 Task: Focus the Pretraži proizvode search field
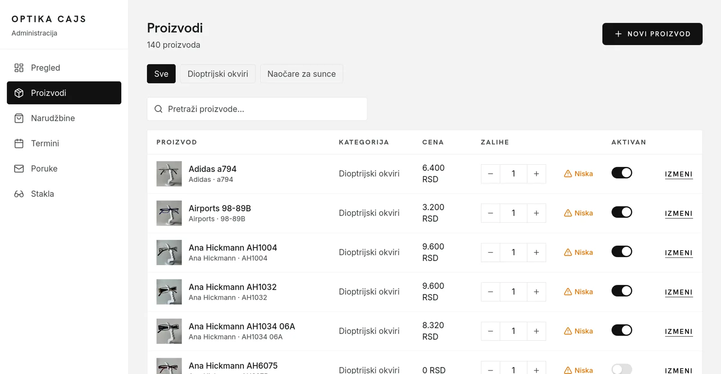[x=257, y=109]
